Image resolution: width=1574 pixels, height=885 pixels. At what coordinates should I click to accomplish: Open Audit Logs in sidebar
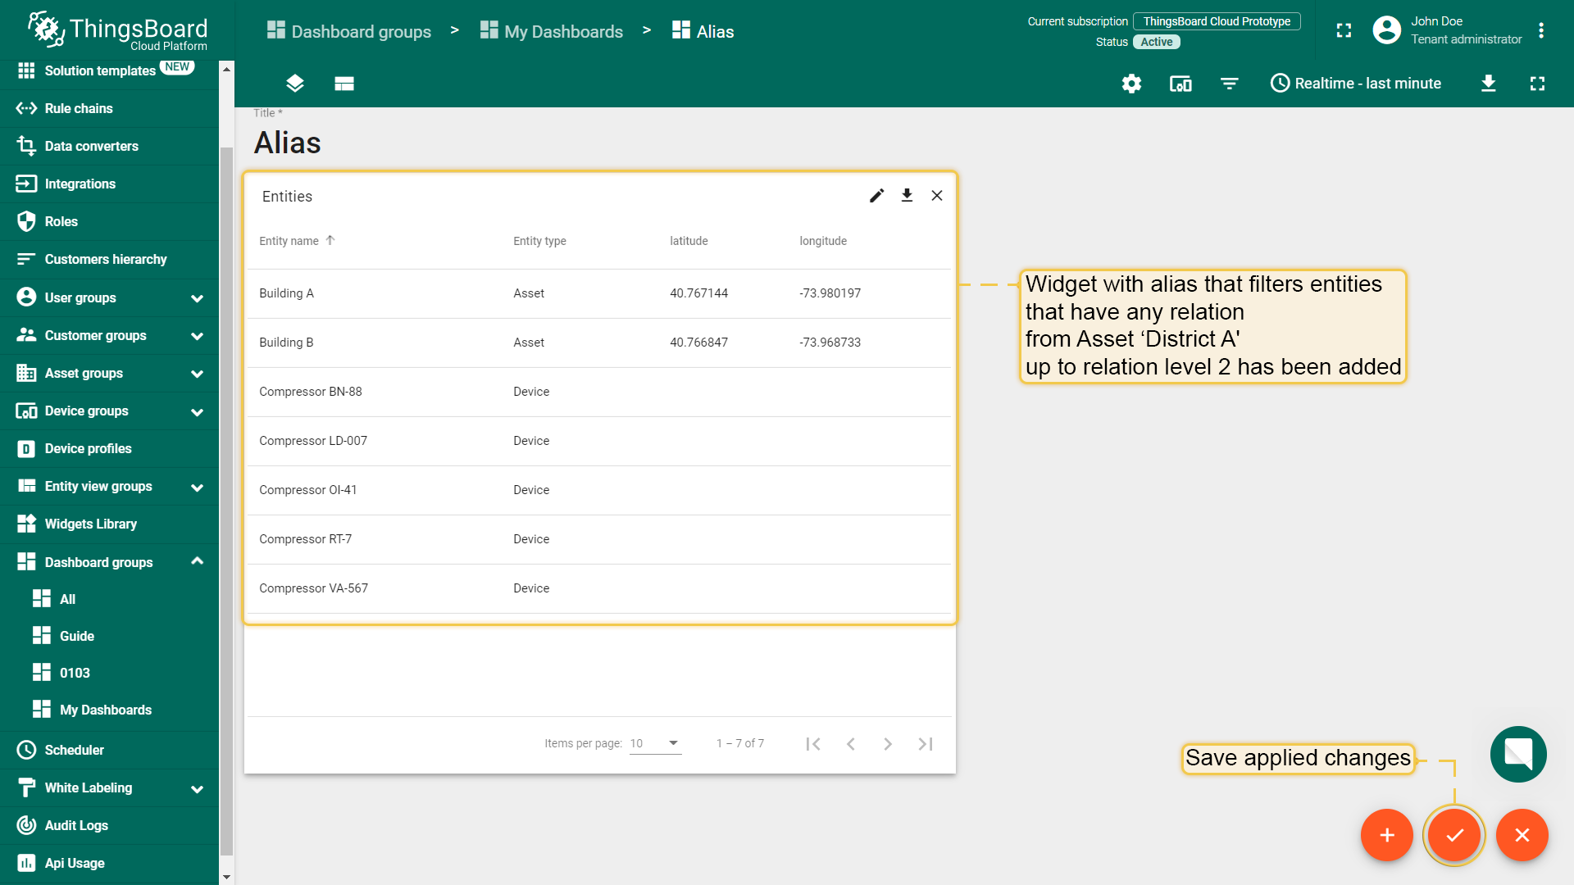(x=109, y=825)
